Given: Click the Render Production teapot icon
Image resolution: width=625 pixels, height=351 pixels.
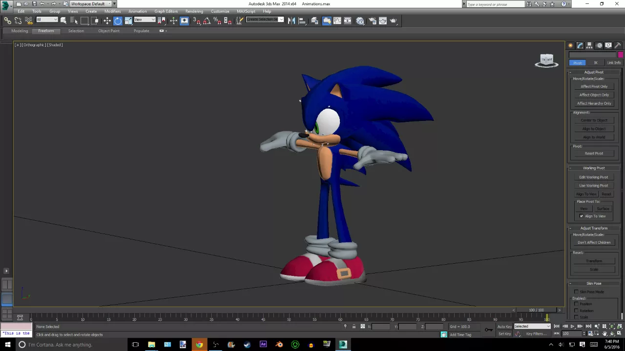Looking at the screenshot, I should (x=393, y=20).
